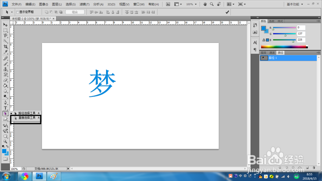Click the Zoom magnifier in top bar
322x181 pixels.
point(212,4)
